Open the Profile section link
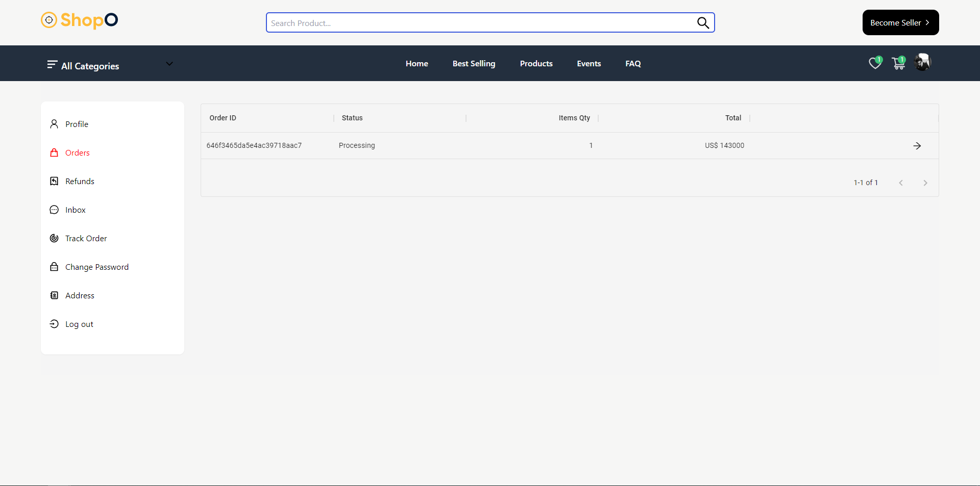The image size is (980, 486). coord(76,124)
